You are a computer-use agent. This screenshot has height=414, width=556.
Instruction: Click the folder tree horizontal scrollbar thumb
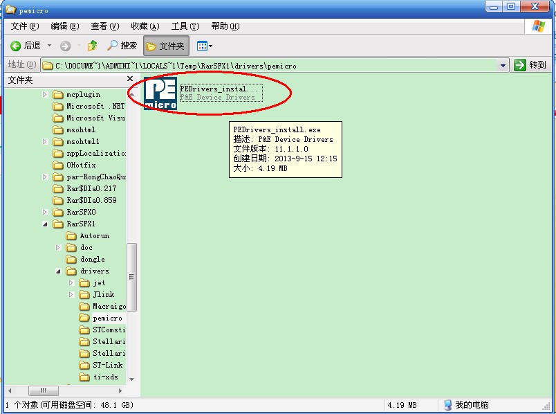tap(44, 390)
